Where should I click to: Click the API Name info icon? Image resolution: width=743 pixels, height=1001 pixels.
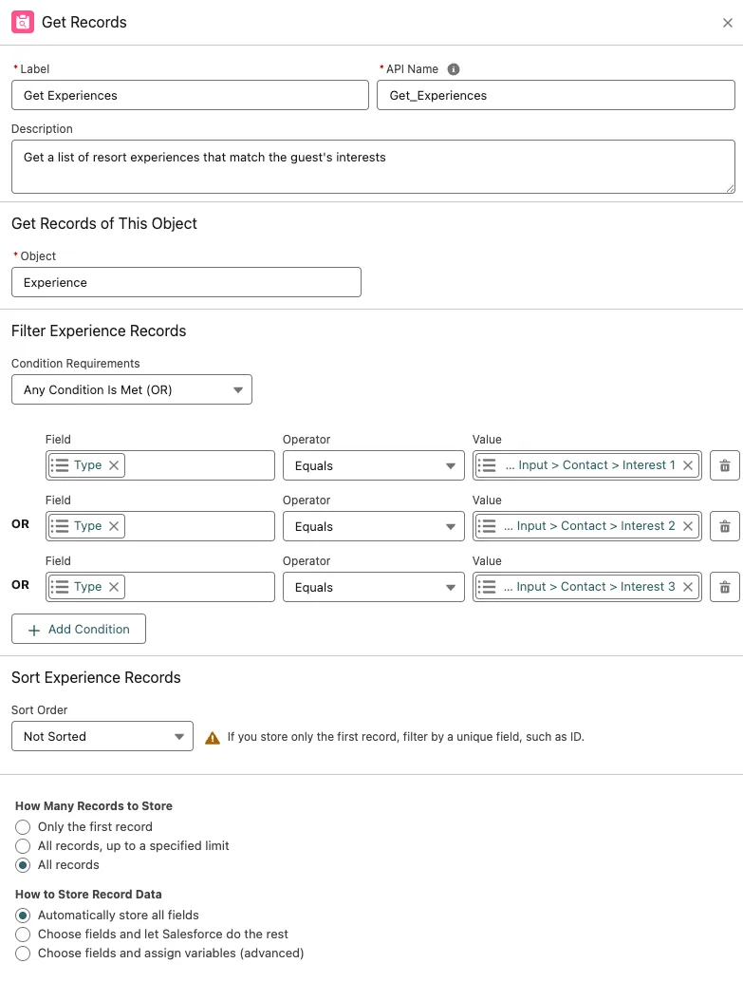454,69
